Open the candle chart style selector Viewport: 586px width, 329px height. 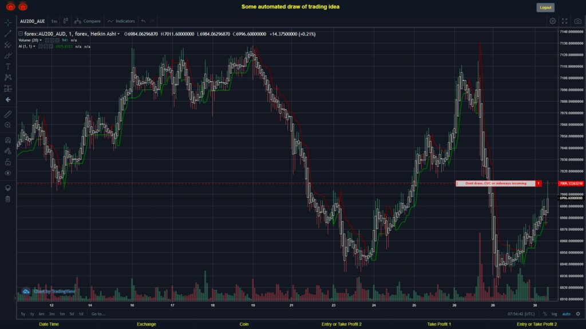click(65, 21)
